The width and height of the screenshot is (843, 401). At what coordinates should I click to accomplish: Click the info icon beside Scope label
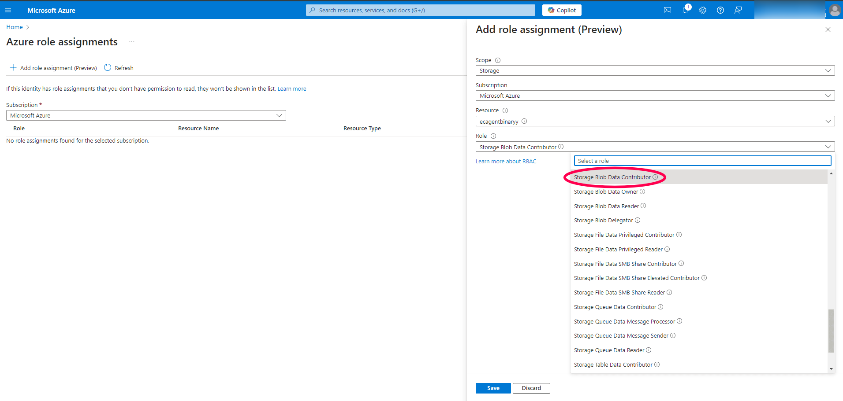pos(498,60)
